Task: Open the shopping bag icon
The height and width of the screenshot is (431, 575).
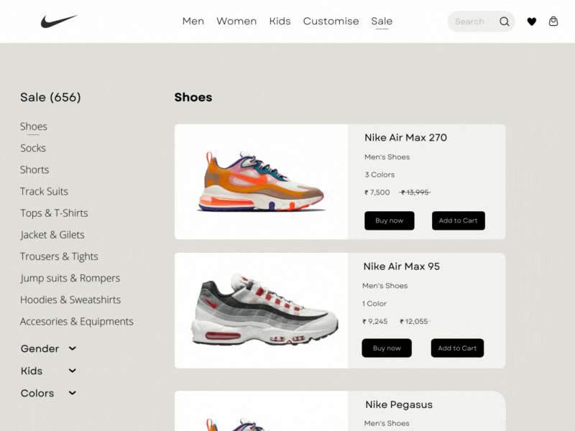Action: (x=553, y=22)
